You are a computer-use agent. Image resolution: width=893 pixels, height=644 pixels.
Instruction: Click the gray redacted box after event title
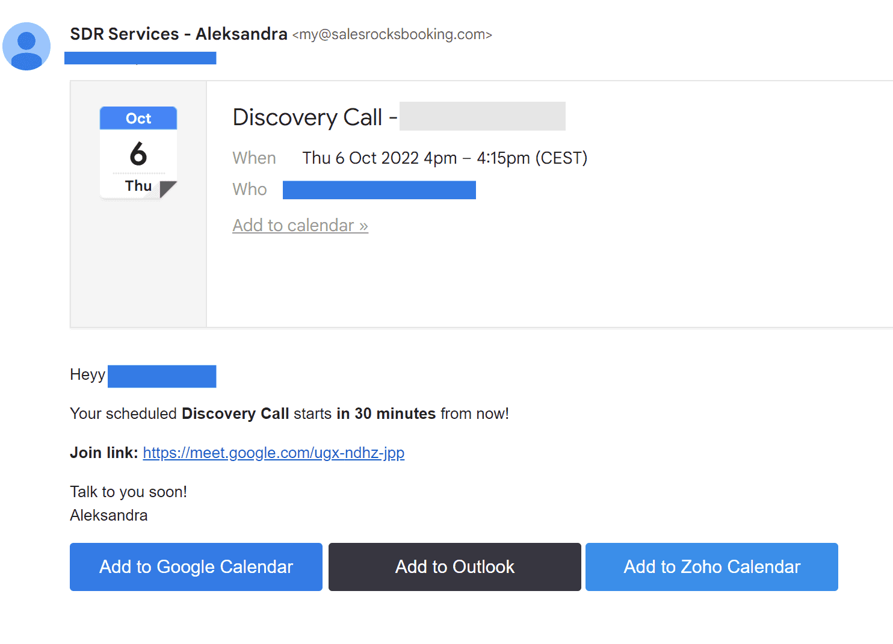482,116
